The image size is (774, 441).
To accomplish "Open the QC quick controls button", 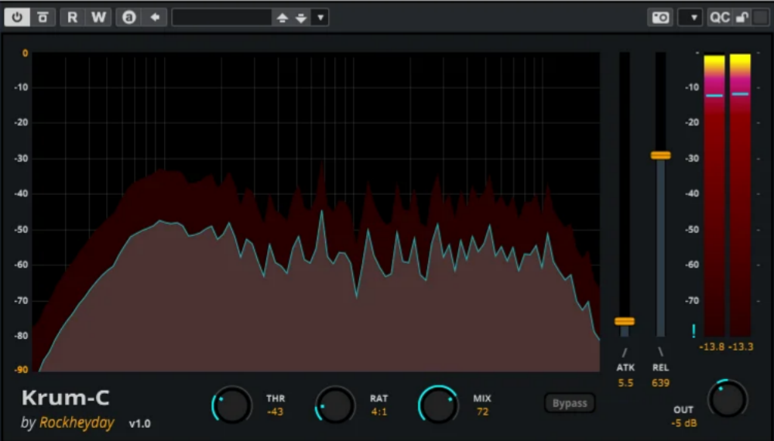I will click(719, 18).
